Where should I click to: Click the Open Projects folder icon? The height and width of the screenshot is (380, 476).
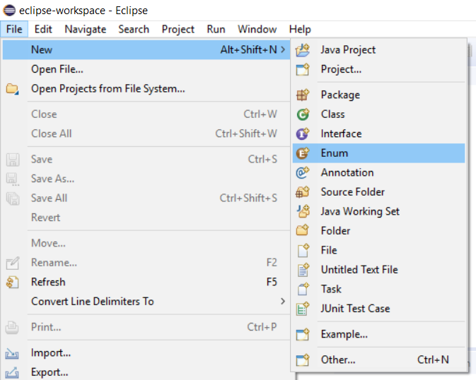click(x=13, y=89)
